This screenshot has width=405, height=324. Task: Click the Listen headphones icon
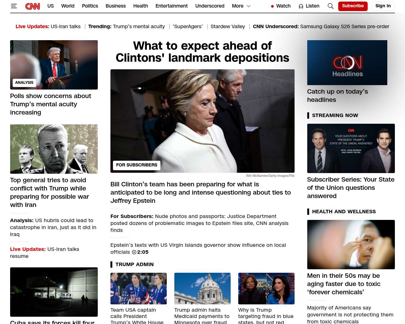coord(301,6)
